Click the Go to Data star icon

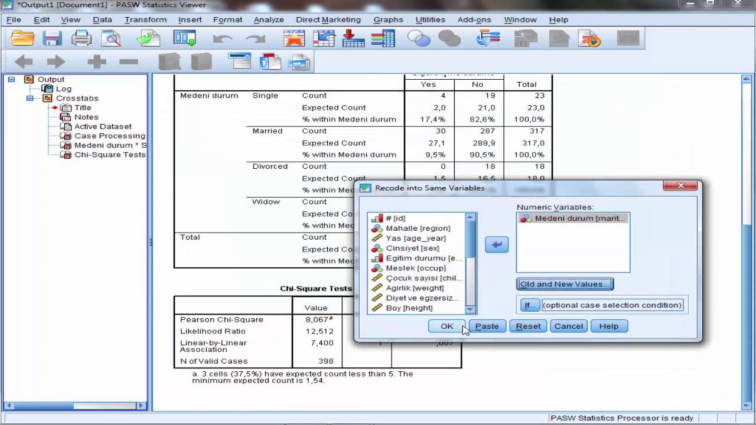pyautogui.click(x=294, y=40)
